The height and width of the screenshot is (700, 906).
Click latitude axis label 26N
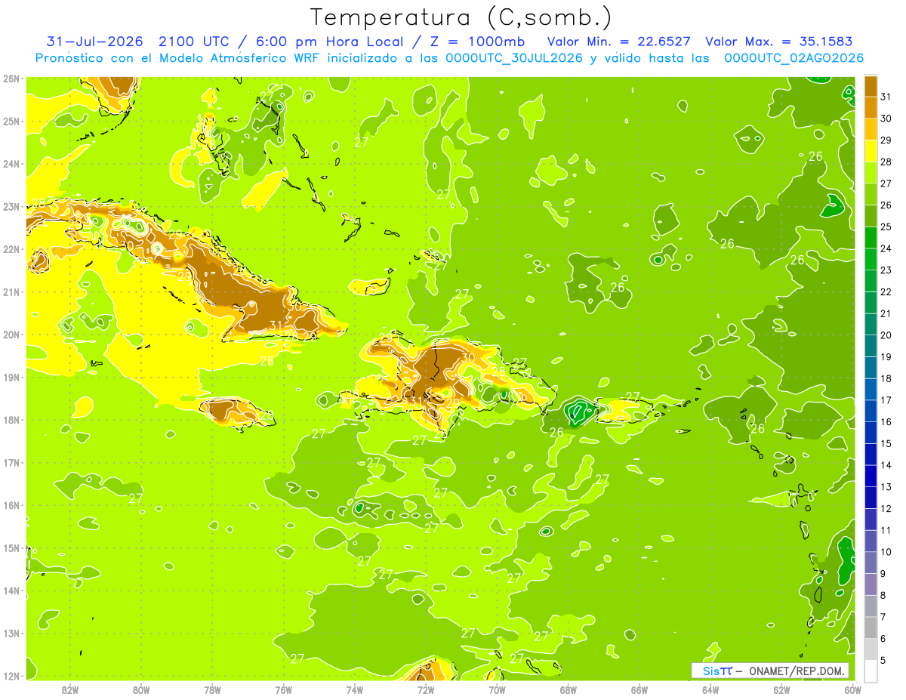click(11, 79)
